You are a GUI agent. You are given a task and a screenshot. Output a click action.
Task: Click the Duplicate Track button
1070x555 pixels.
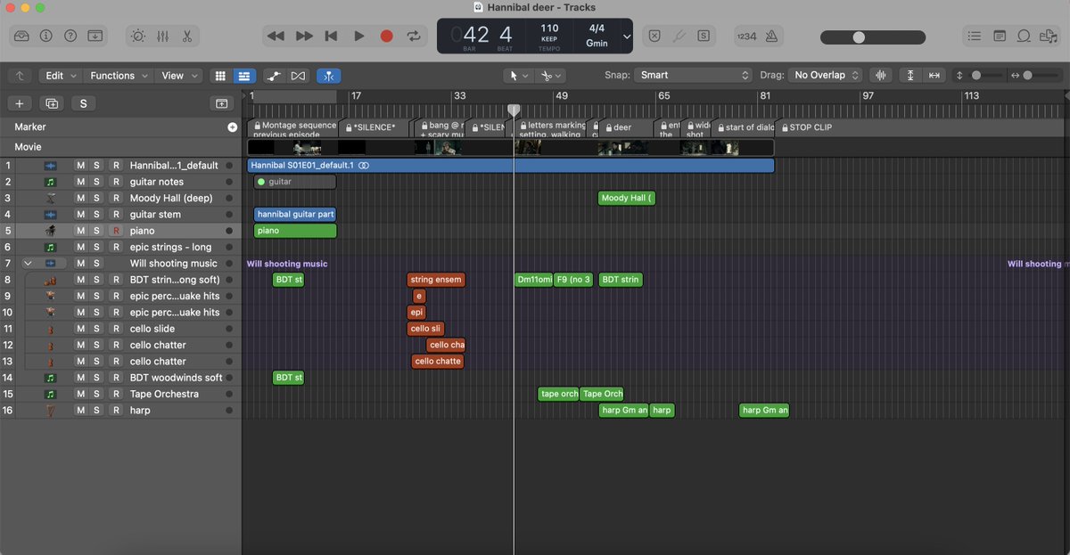point(52,103)
